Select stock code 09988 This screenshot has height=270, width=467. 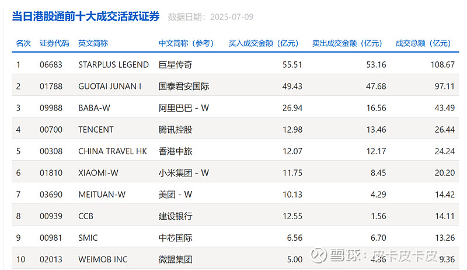(x=51, y=108)
